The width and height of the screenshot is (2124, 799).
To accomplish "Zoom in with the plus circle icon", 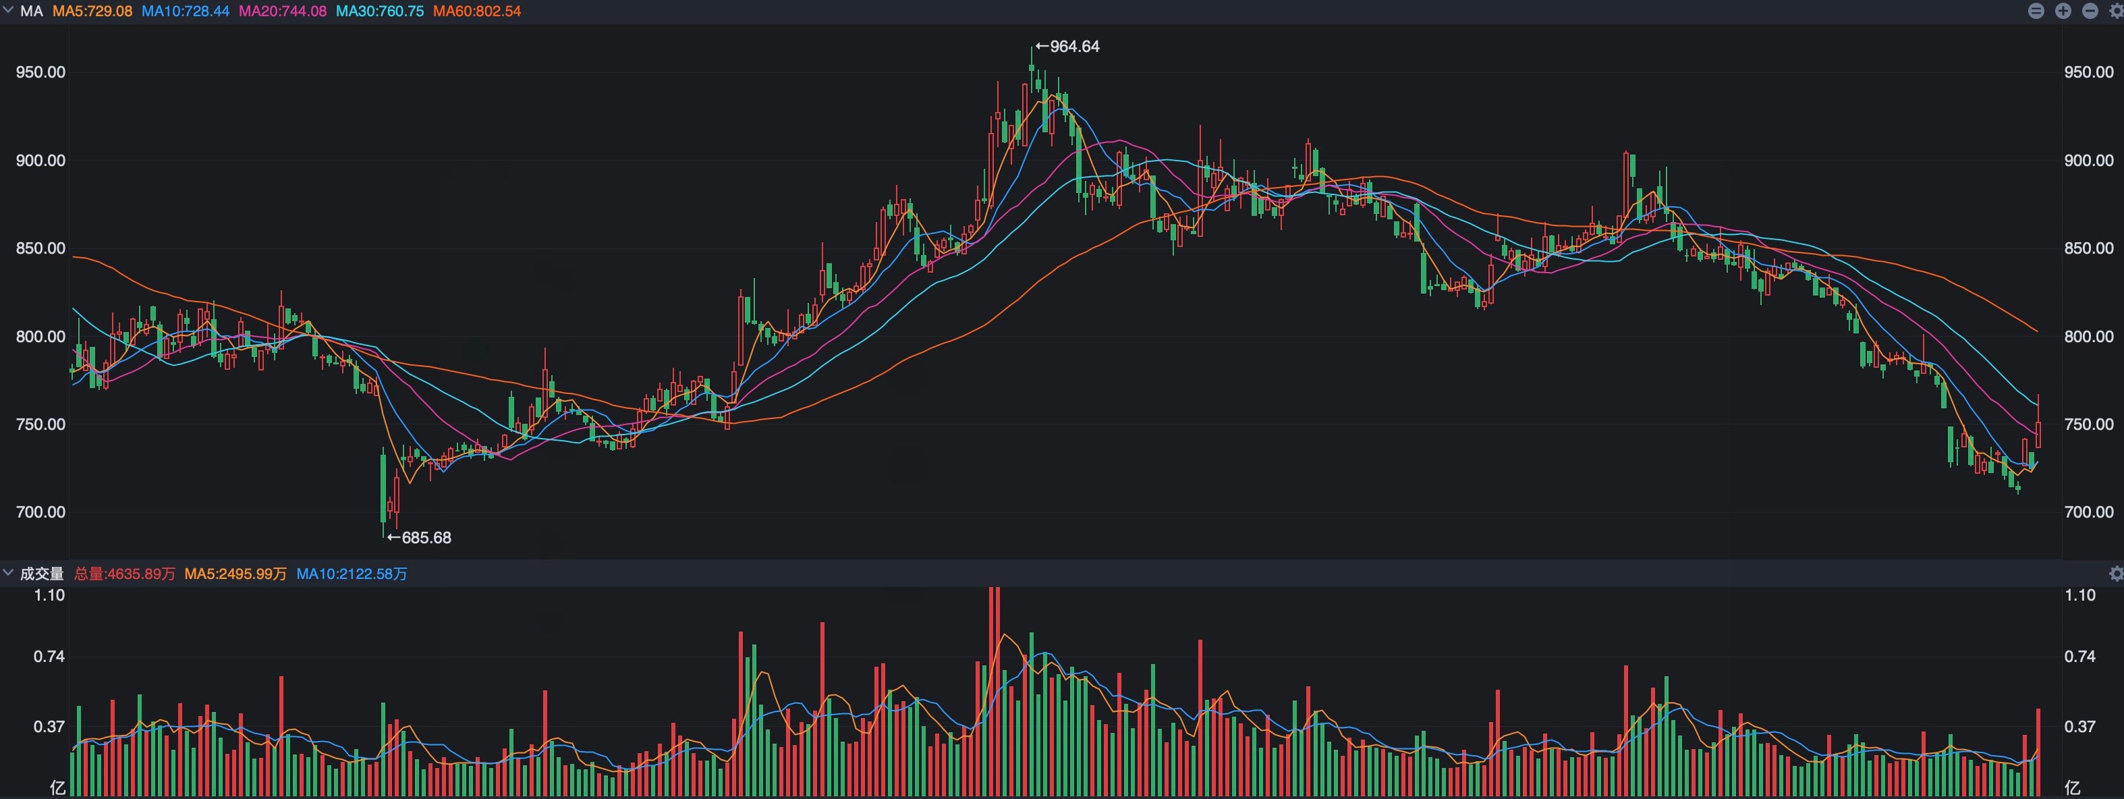I will [2063, 11].
